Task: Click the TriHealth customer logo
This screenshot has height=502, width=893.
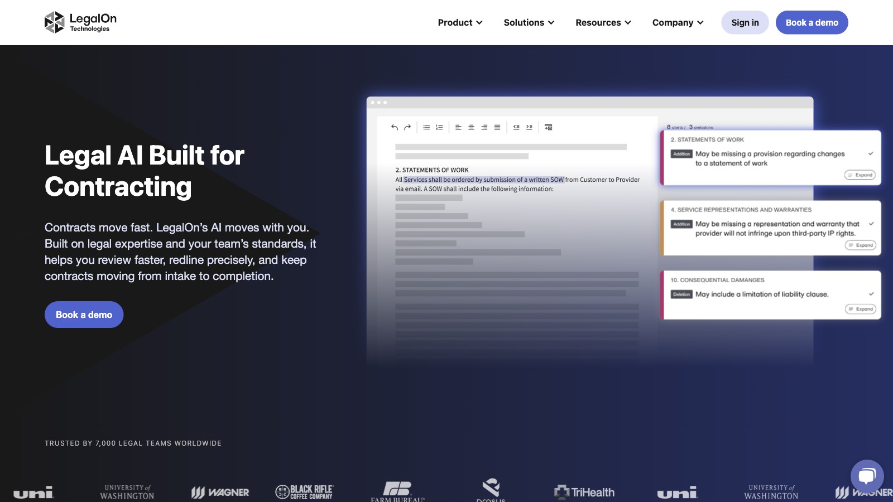Action: (x=584, y=492)
